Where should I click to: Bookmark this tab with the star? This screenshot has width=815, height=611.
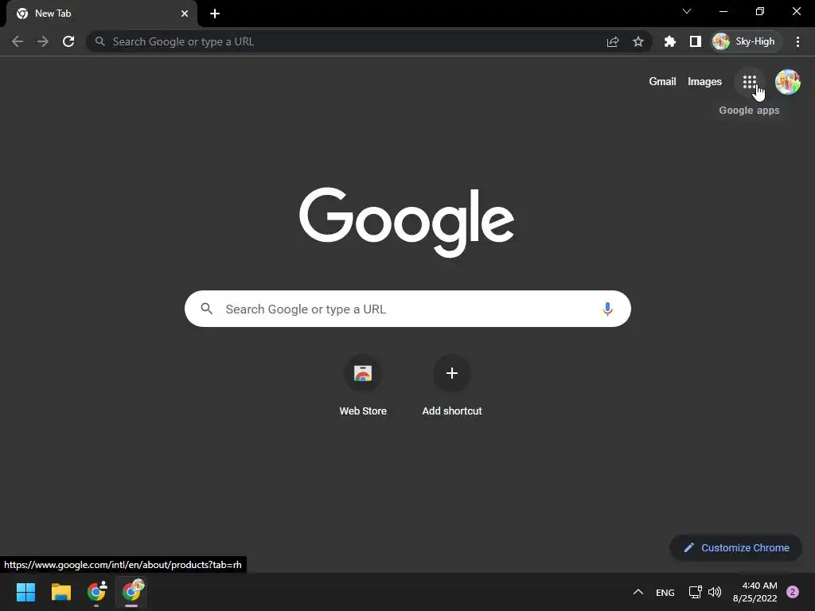638,41
